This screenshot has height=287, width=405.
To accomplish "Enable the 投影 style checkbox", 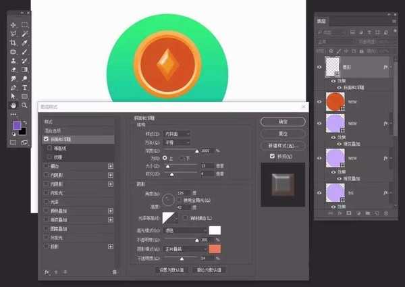I will [46, 247].
